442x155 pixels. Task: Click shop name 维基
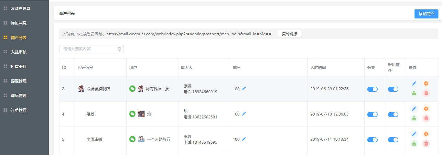pyautogui.click(x=91, y=114)
